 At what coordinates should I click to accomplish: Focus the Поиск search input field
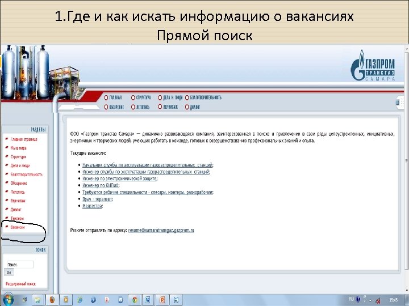[x=20, y=265]
